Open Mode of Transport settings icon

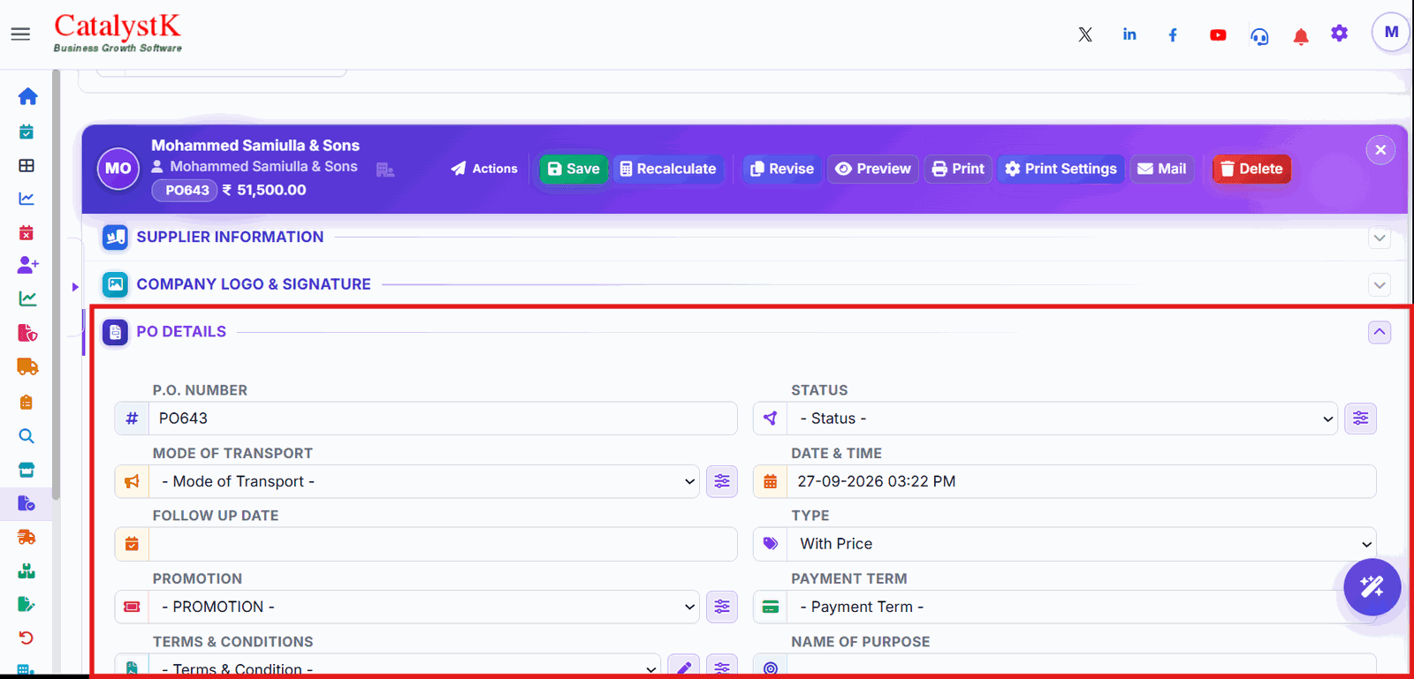tap(722, 481)
